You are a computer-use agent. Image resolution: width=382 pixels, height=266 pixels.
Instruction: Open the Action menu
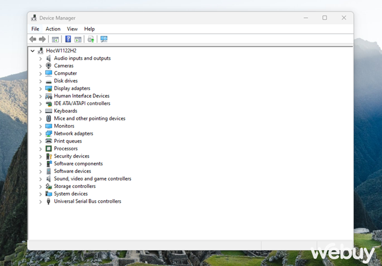pos(53,29)
